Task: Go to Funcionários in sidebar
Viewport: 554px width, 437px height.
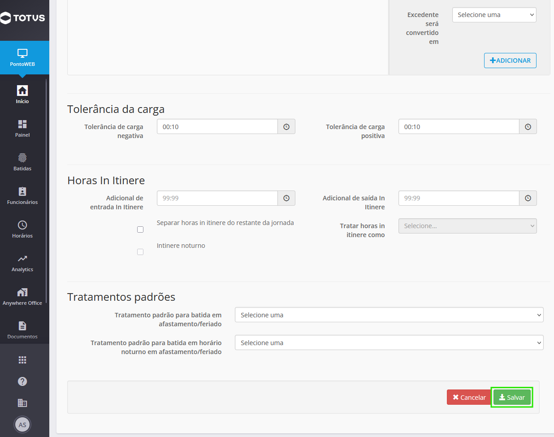Action: click(x=22, y=195)
